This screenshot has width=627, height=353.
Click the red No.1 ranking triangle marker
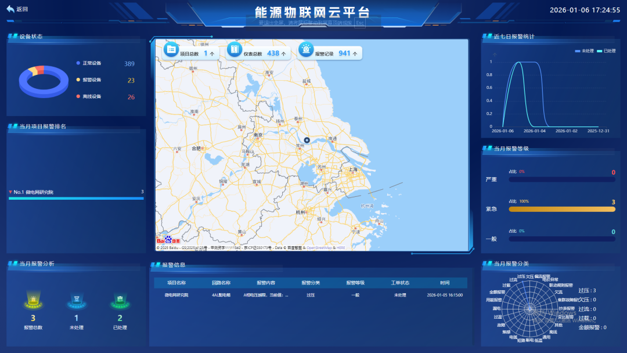click(x=10, y=192)
